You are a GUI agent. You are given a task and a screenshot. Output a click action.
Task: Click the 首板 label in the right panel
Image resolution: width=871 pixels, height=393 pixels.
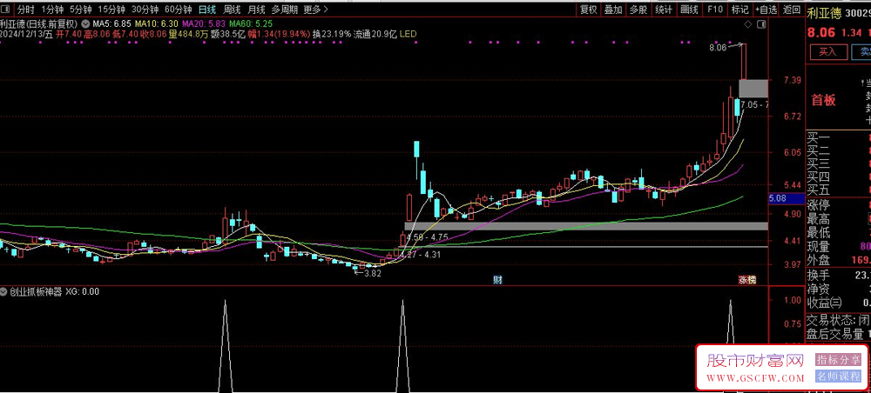(823, 100)
